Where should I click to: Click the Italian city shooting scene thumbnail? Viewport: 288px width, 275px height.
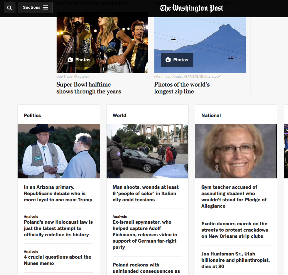click(147, 151)
